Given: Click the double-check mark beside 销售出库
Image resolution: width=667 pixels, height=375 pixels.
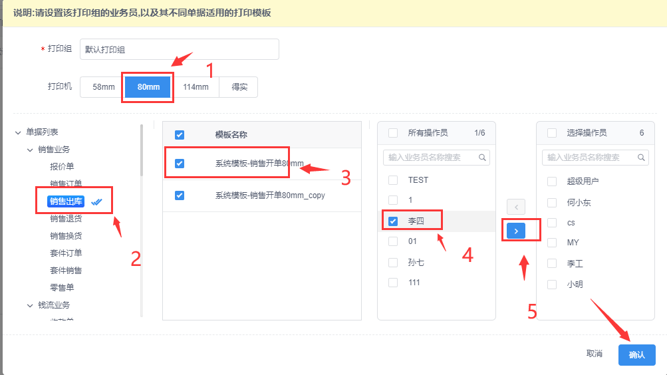Looking at the screenshot, I should [x=97, y=201].
